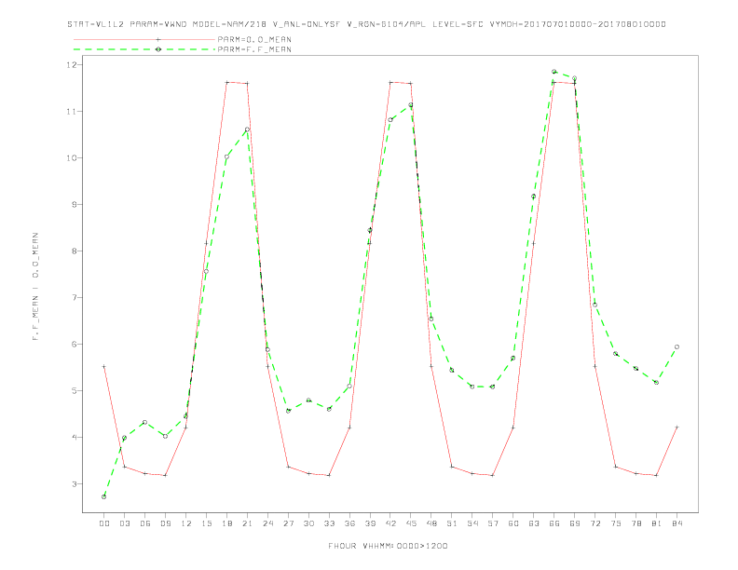Click the x-axis tick label 27
Viewport: 738px width, 570px height.
[288, 523]
